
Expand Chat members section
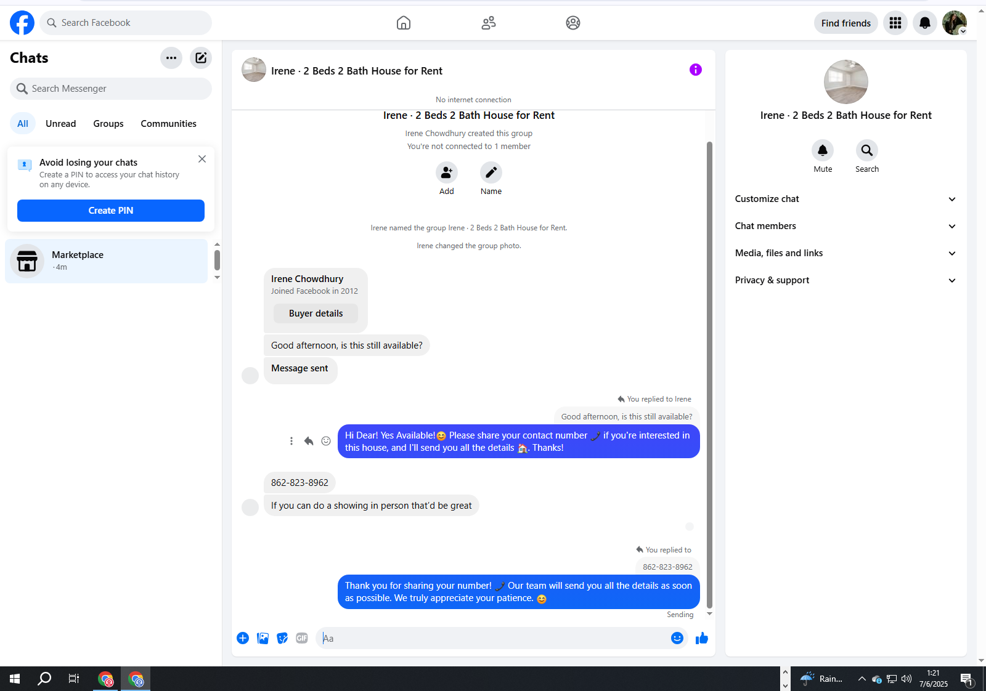click(845, 226)
